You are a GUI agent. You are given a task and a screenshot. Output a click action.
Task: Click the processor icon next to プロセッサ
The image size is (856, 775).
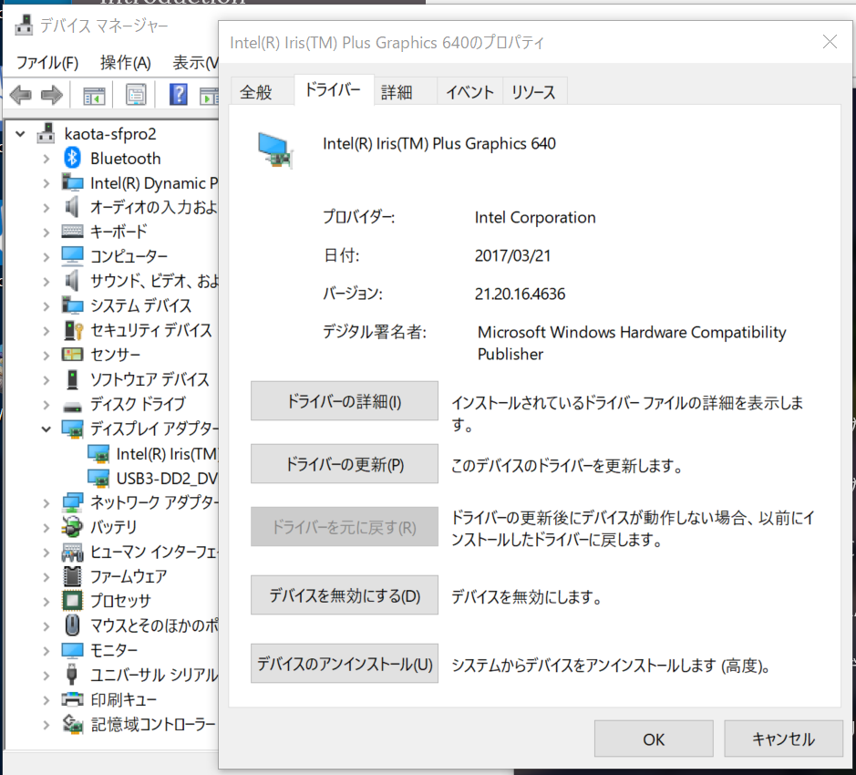(72, 600)
